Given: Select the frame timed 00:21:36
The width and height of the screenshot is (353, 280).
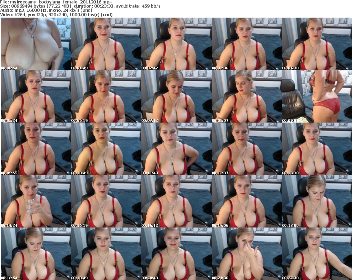Looking at the screenshot, I should tap(246, 254).
